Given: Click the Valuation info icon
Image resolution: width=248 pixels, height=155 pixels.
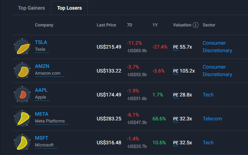Looking at the screenshot, I should 196,25.
